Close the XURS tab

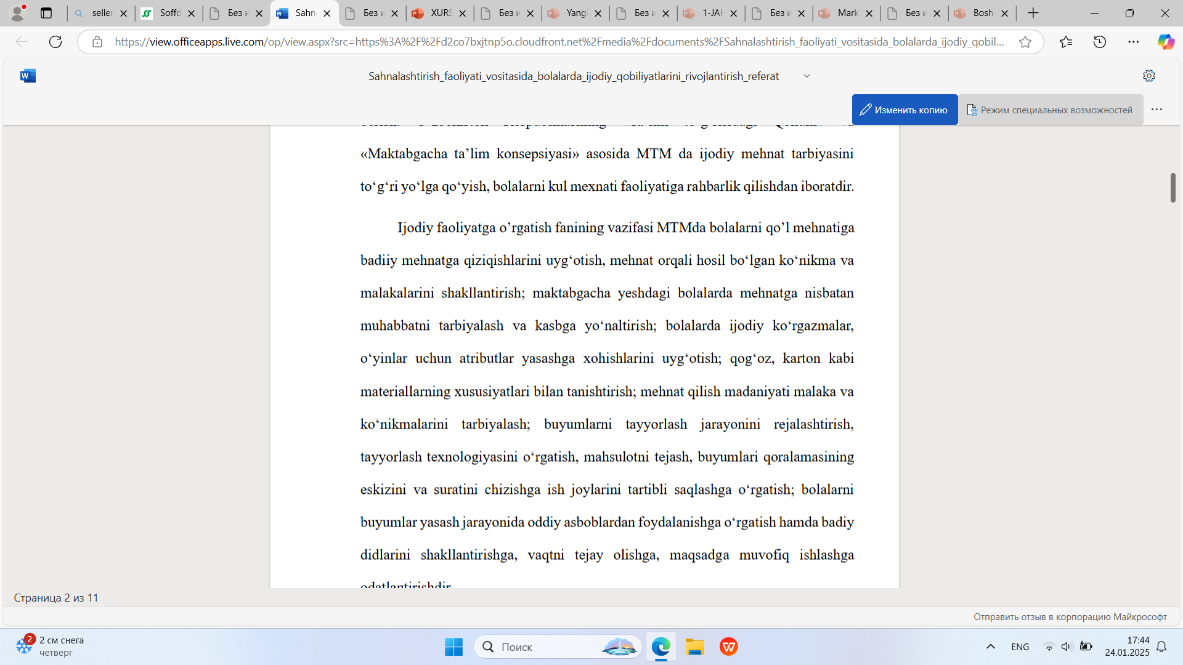click(463, 13)
